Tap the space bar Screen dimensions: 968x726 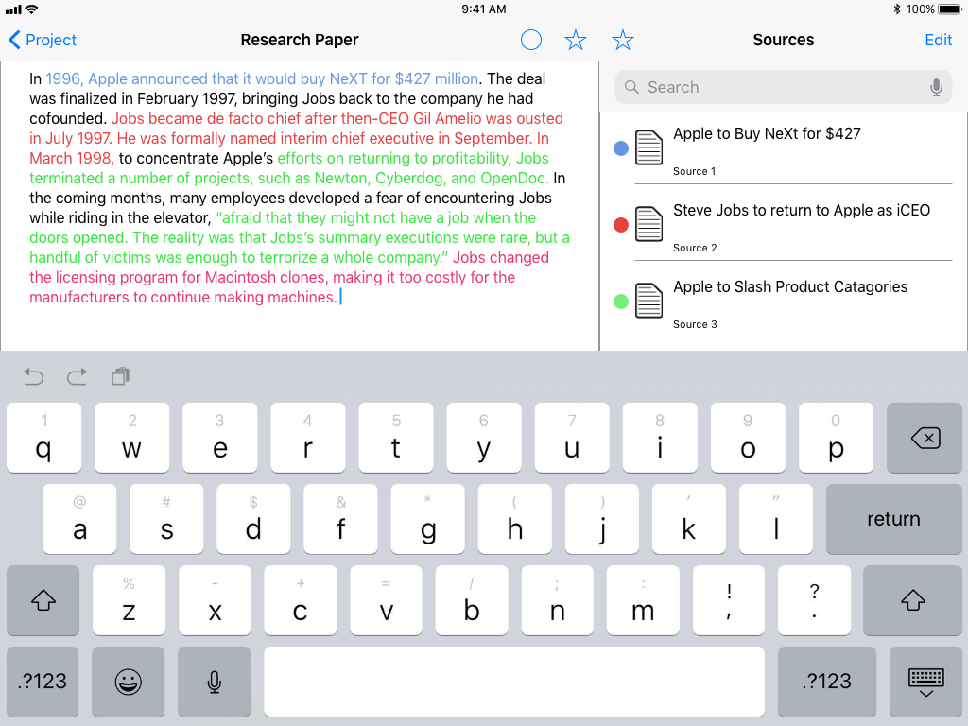(x=514, y=682)
